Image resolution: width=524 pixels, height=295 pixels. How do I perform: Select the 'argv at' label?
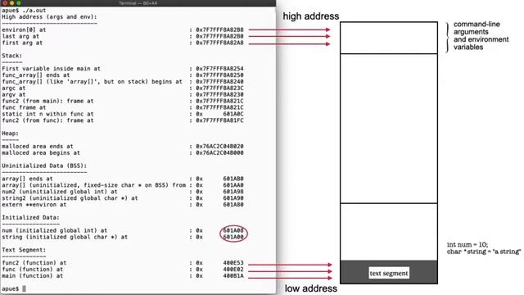(x=14, y=94)
